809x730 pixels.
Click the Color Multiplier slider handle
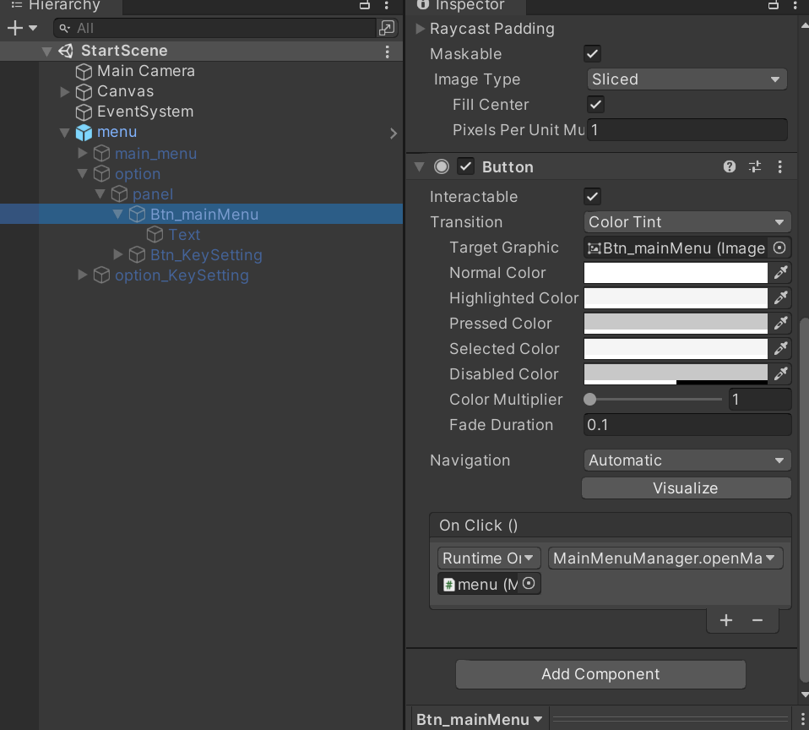point(589,399)
